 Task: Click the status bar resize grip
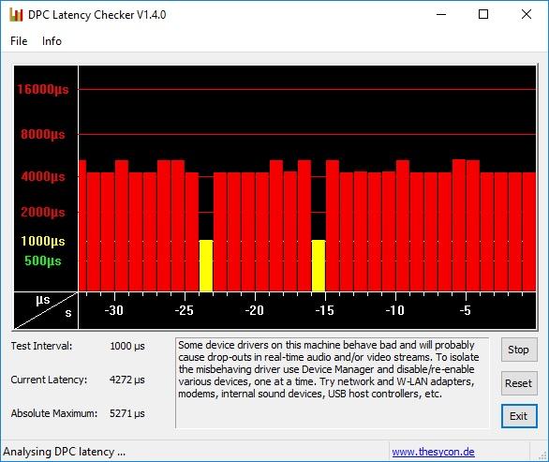tap(543, 455)
